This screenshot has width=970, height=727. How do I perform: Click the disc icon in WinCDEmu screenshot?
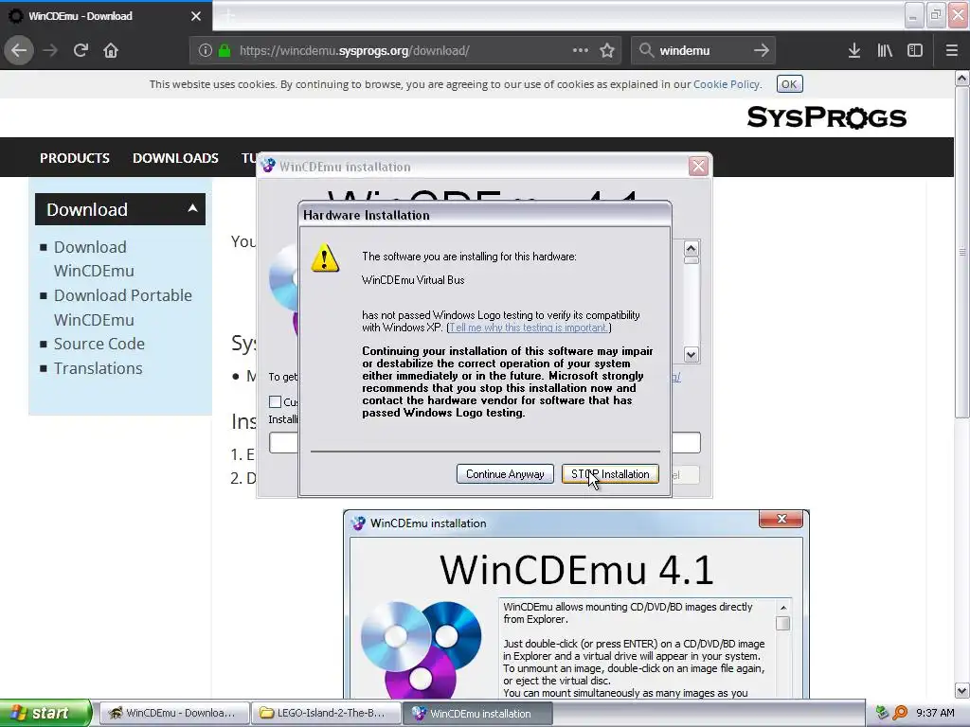coord(421,649)
